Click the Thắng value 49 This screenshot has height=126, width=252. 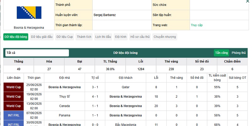pos(19,69)
